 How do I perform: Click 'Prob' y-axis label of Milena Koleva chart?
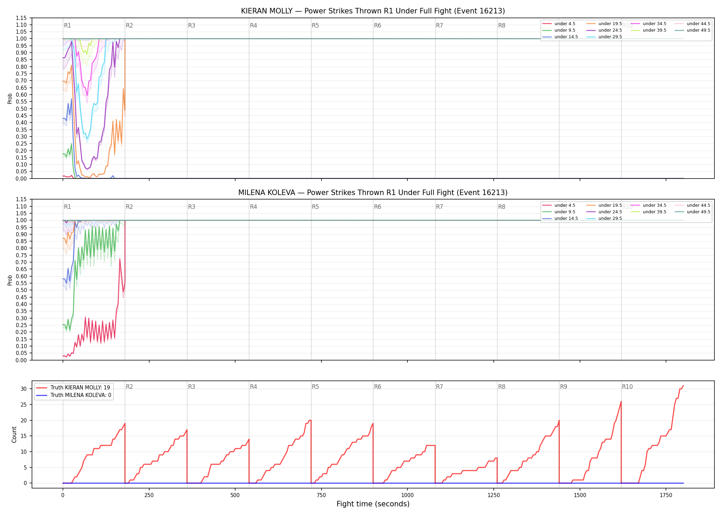tap(10, 280)
